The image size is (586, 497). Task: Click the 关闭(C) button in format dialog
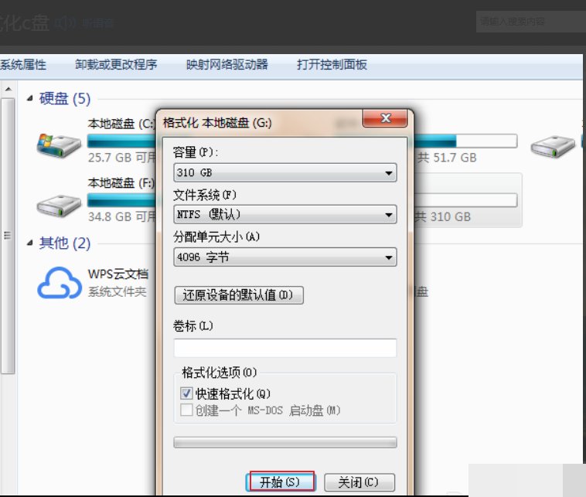point(359,482)
